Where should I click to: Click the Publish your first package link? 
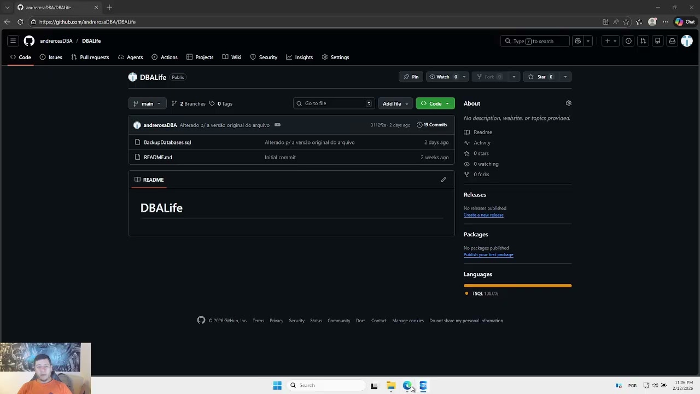pyautogui.click(x=488, y=255)
